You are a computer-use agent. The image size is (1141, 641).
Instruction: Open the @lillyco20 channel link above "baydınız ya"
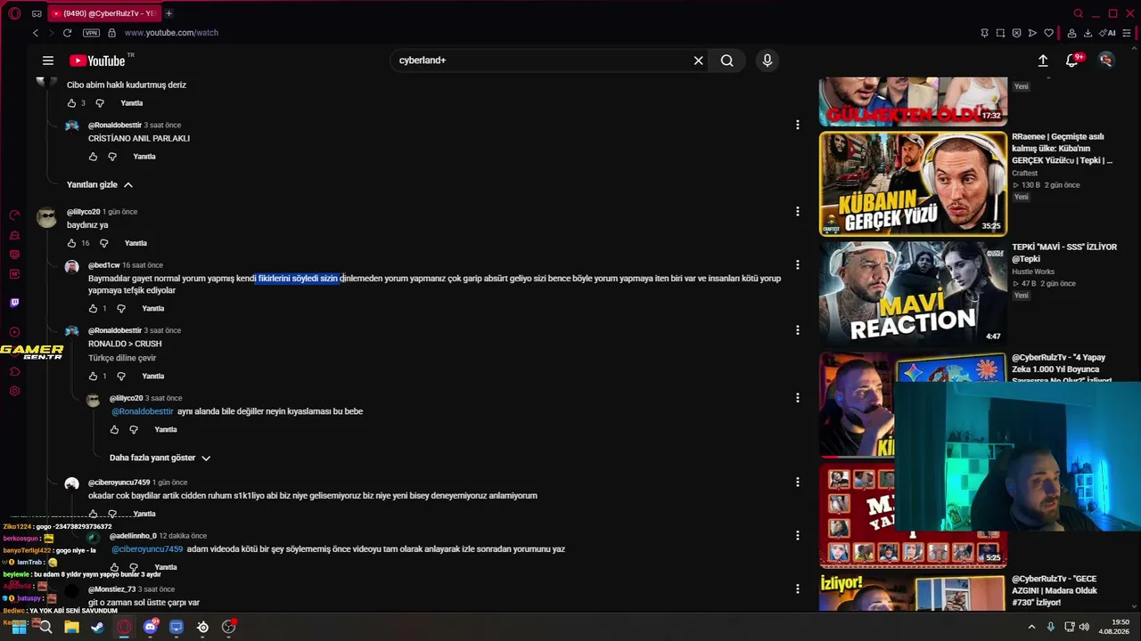(83, 212)
